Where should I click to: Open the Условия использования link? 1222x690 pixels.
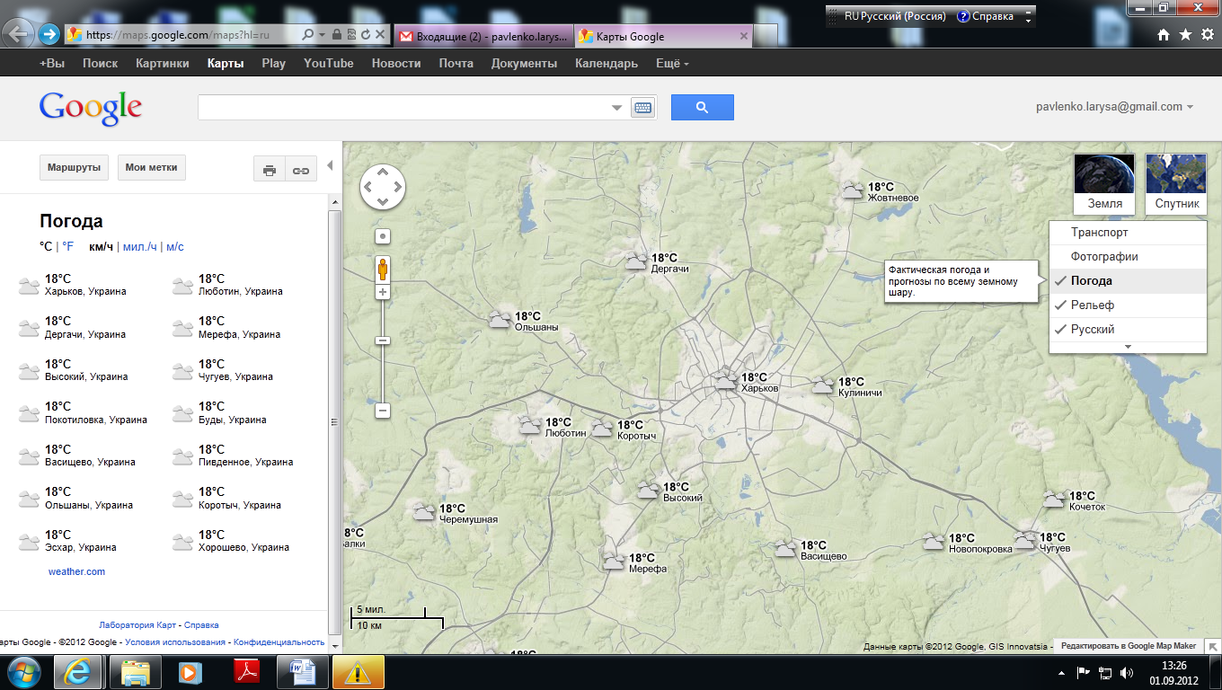(175, 642)
